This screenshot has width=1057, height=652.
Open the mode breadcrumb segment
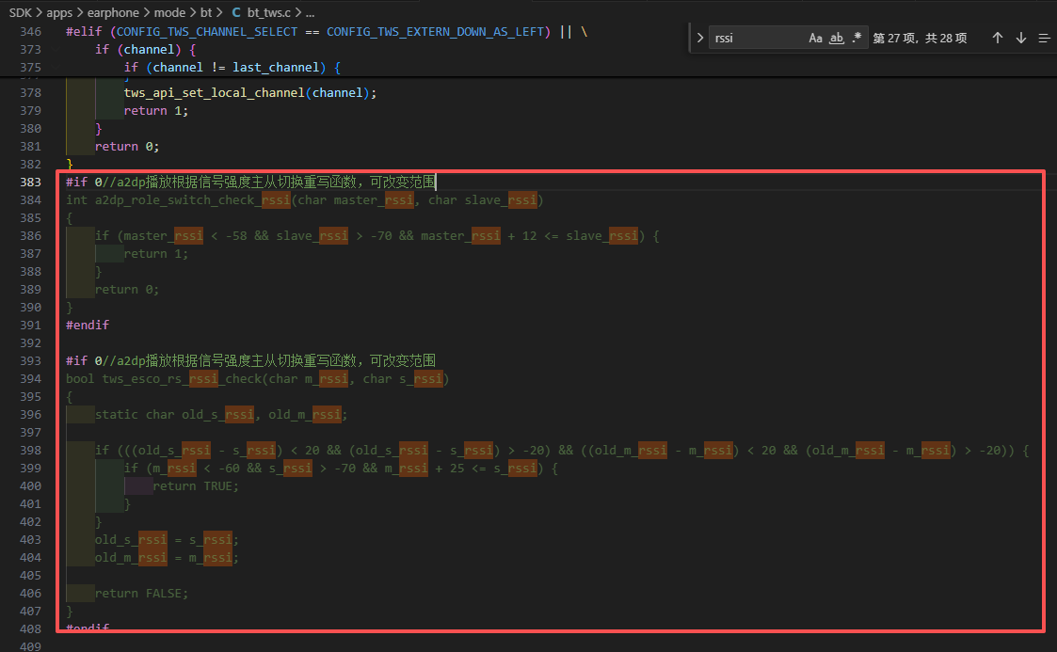[169, 12]
